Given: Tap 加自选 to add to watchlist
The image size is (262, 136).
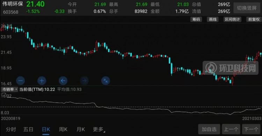Looking at the screenshot, I should (x=209, y=129).
